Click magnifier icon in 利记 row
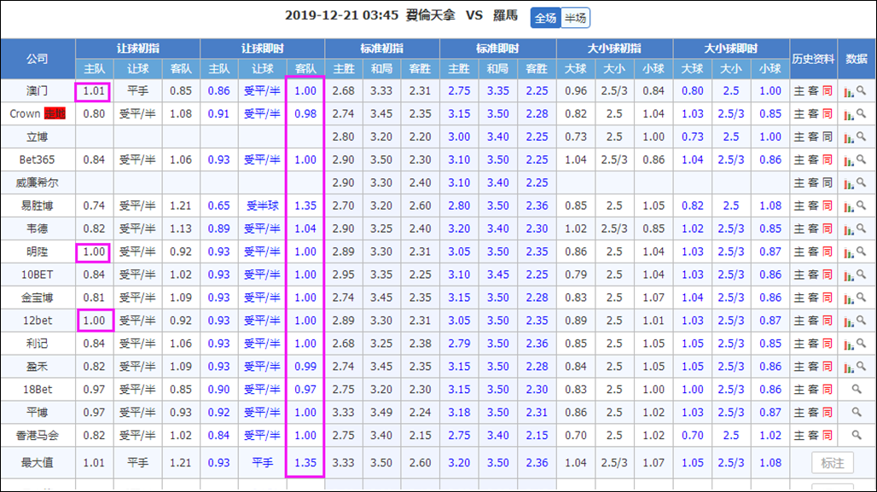The height and width of the screenshot is (492, 877). [x=862, y=344]
